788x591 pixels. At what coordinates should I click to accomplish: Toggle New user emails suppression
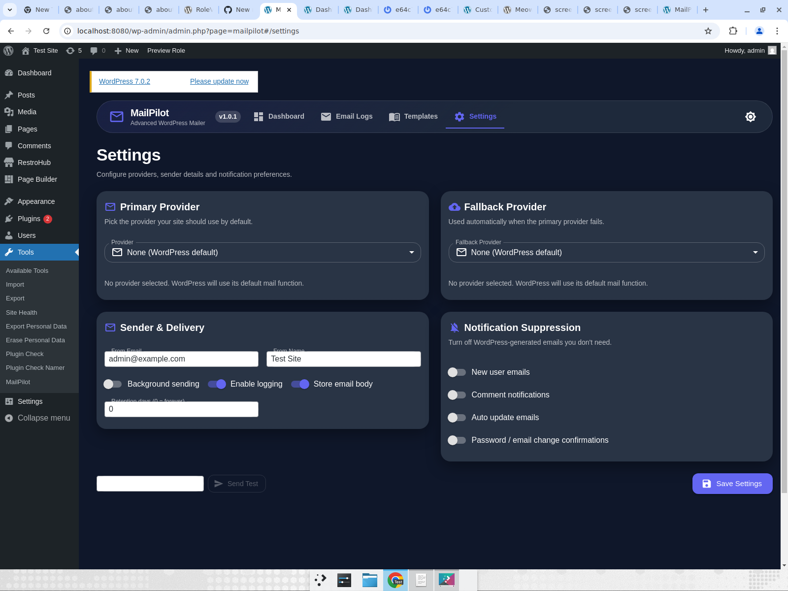[x=457, y=372]
